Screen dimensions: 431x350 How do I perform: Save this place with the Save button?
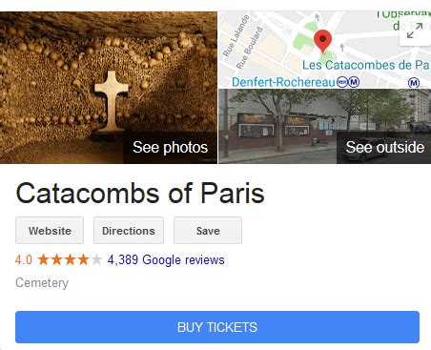tap(208, 231)
